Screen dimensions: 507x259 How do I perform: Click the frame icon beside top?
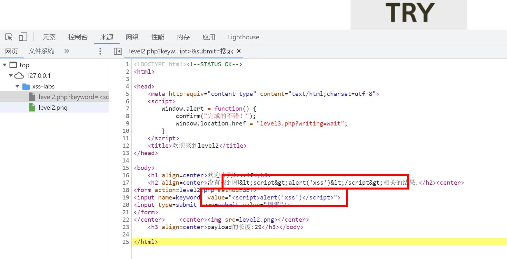click(x=13, y=65)
